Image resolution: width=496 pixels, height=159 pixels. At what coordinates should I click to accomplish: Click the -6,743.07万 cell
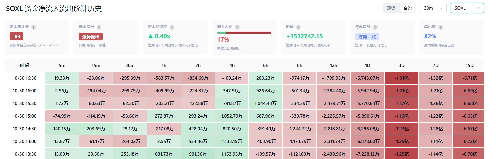pyautogui.click(x=368, y=78)
